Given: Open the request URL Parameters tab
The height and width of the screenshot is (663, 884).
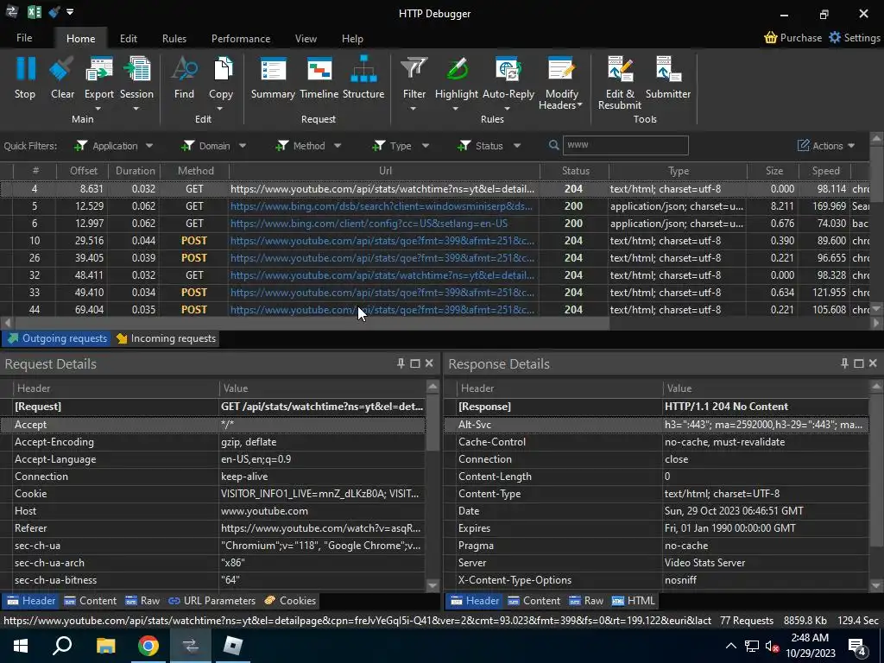Looking at the screenshot, I should click(x=212, y=601).
